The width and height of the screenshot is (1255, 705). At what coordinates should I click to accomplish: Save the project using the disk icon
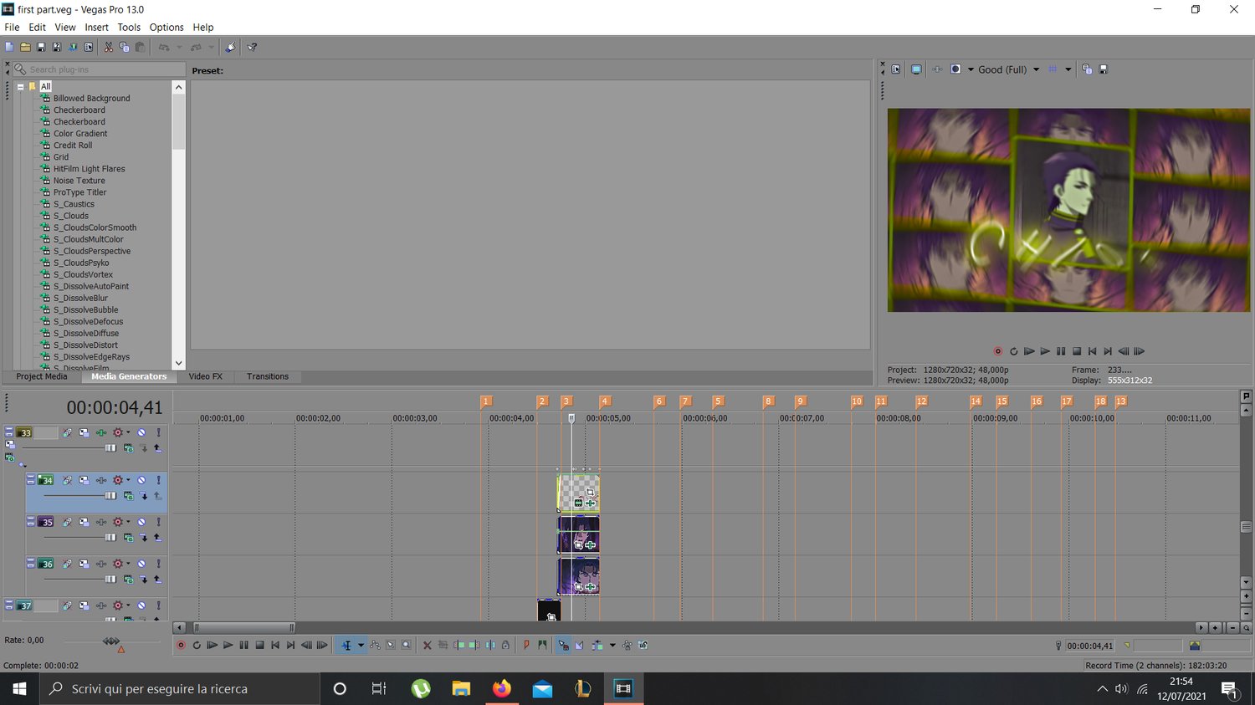(41, 48)
